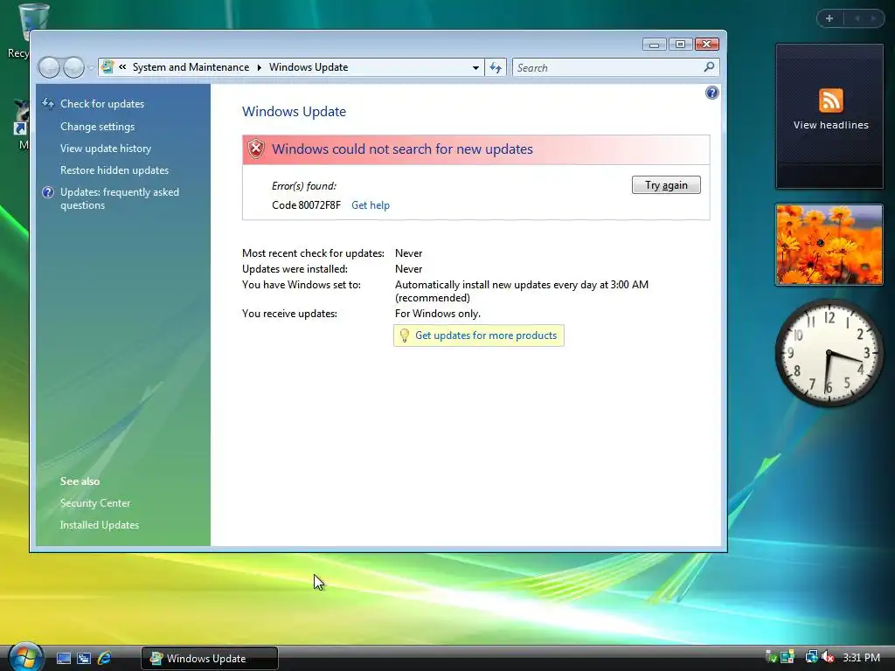Click Get help link beside error code
The width and height of the screenshot is (895, 671).
(x=371, y=204)
